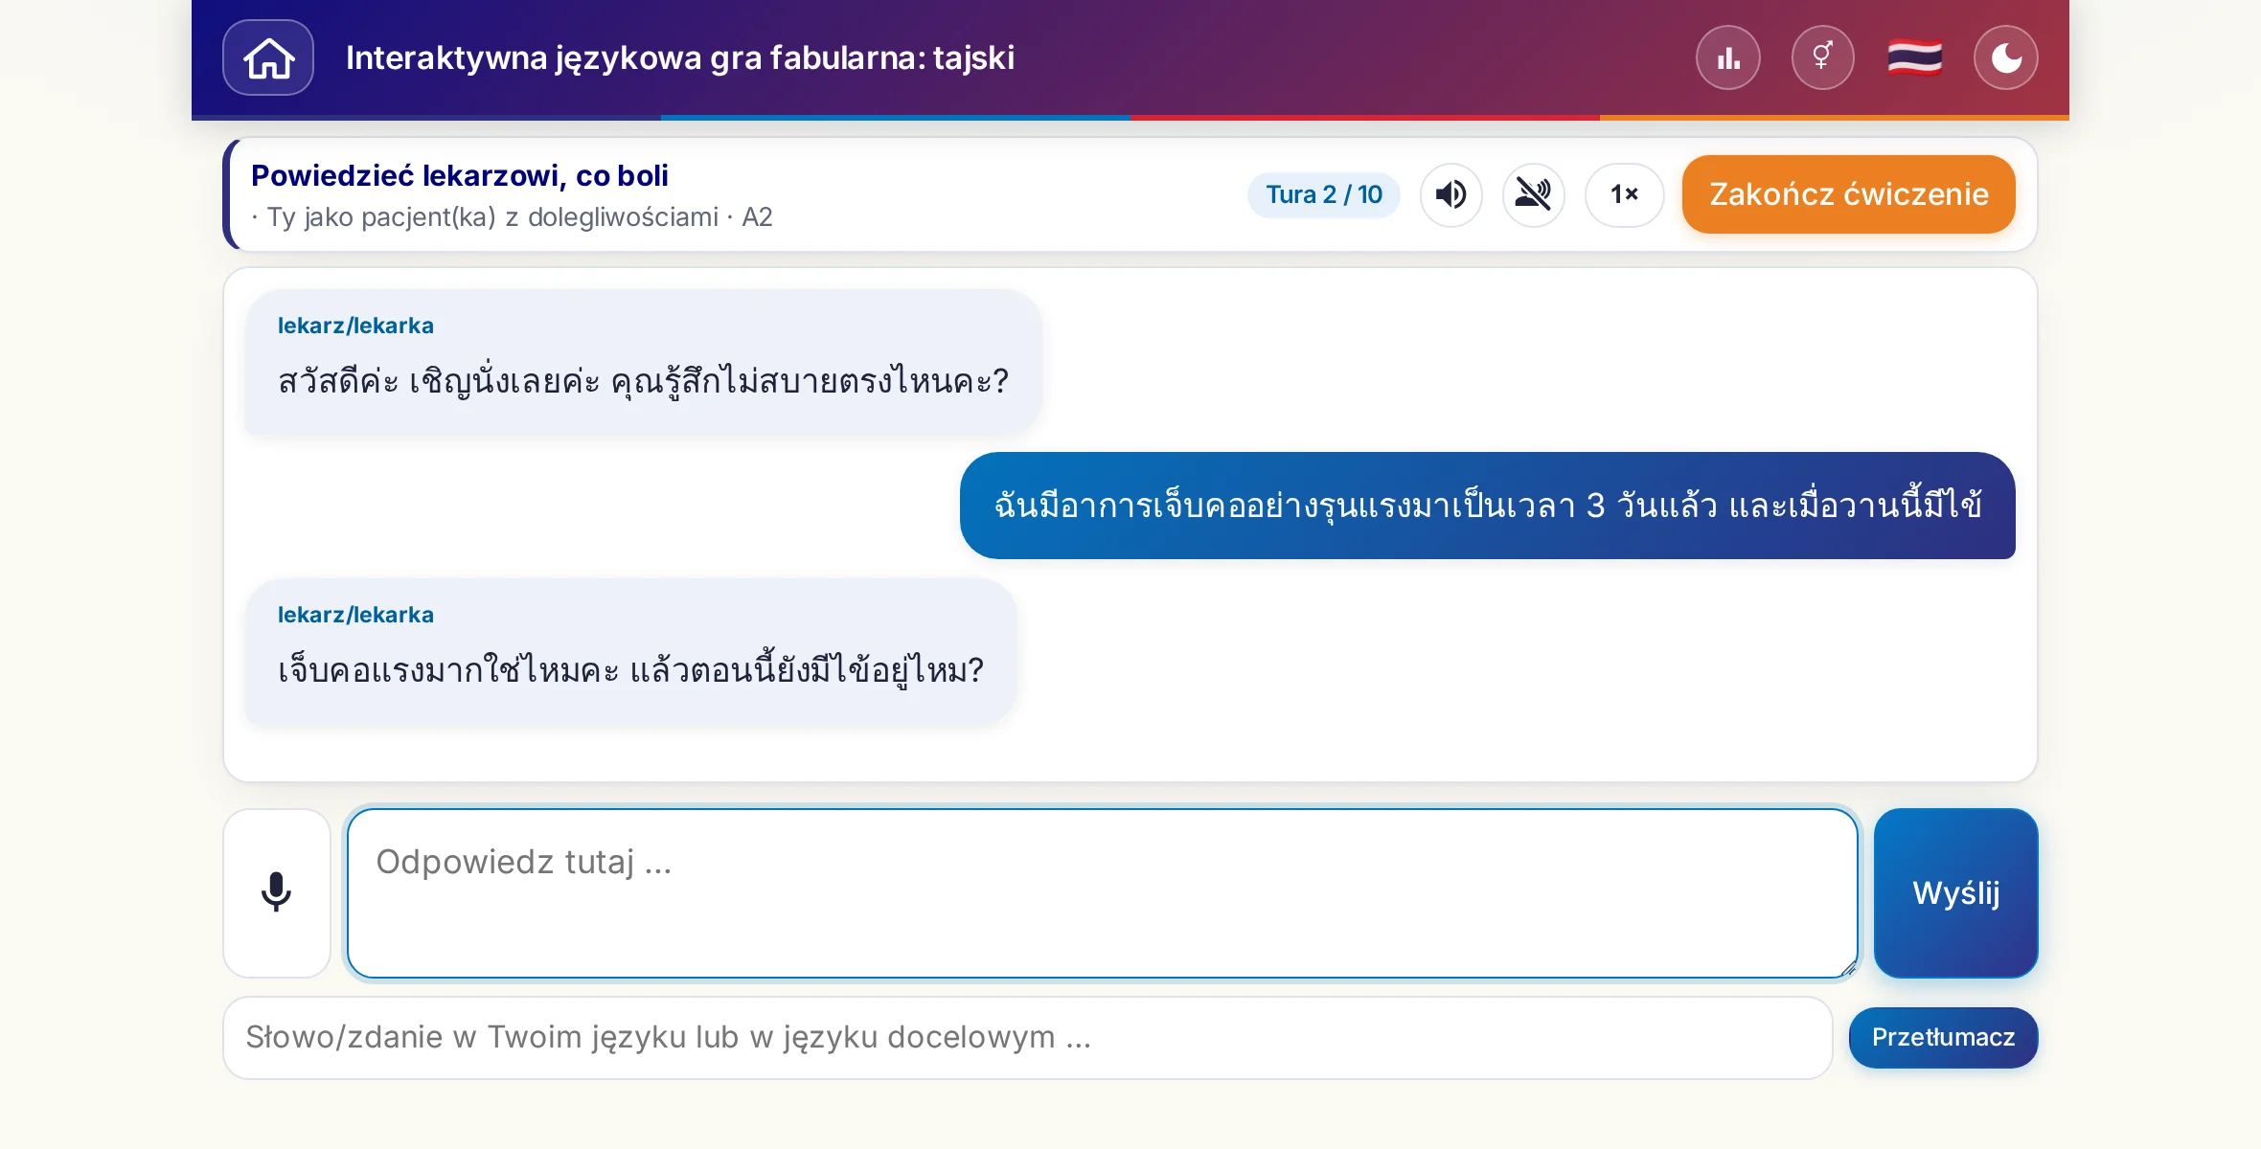Play audio with the speaker icon
Image resolution: width=2261 pixels, height=1149 pixels.
[x=1450, y=194]
